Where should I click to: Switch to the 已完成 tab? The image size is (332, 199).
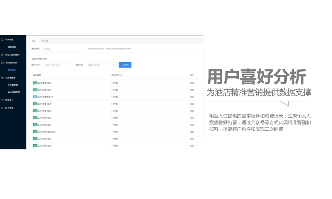45,41
